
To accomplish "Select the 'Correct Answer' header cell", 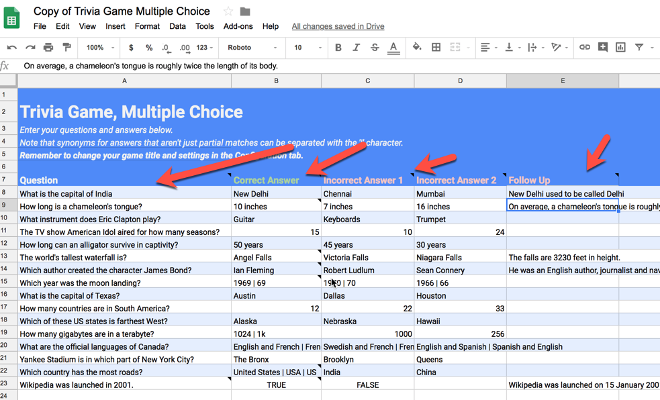I will [x=276, y=180].
